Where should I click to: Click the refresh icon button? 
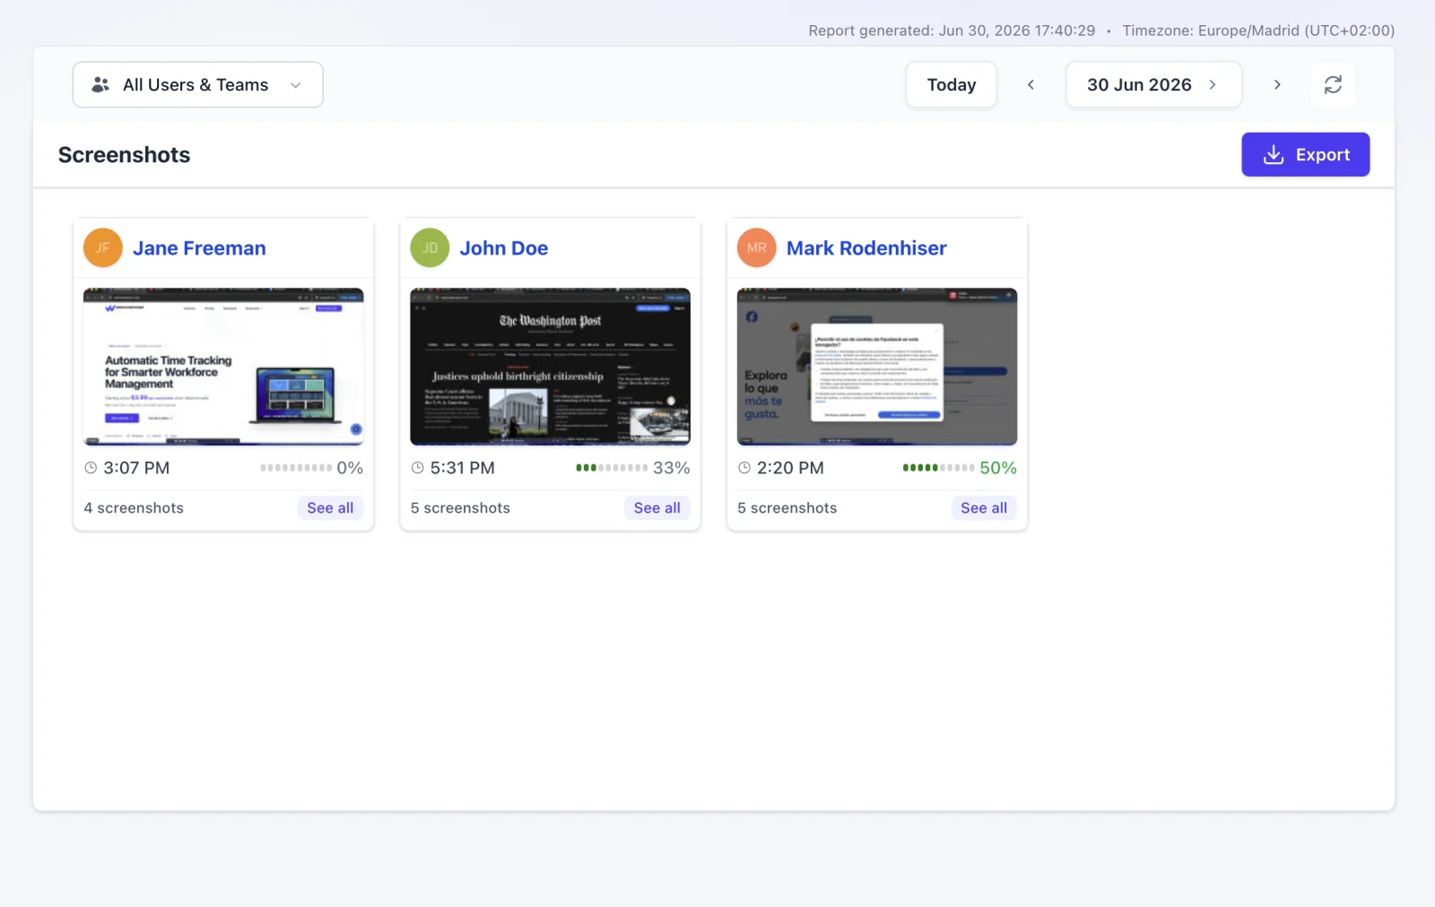[1333, 84]
